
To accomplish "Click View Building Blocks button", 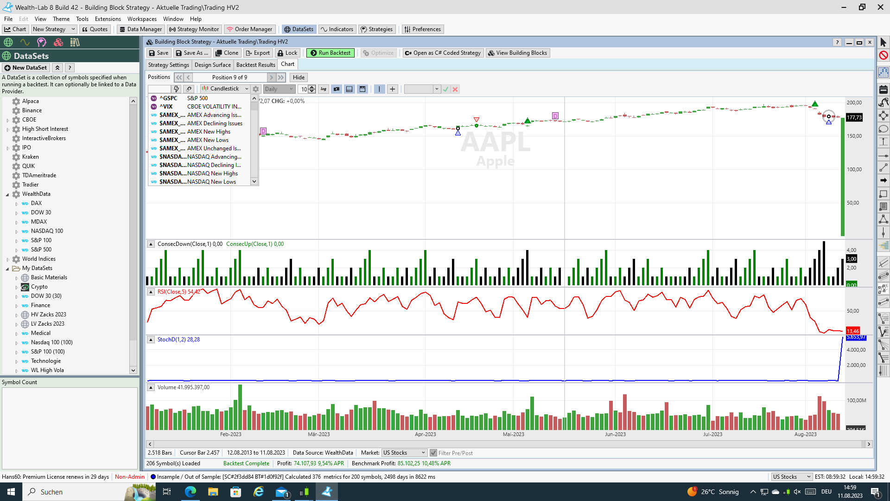I will point(517,53).
